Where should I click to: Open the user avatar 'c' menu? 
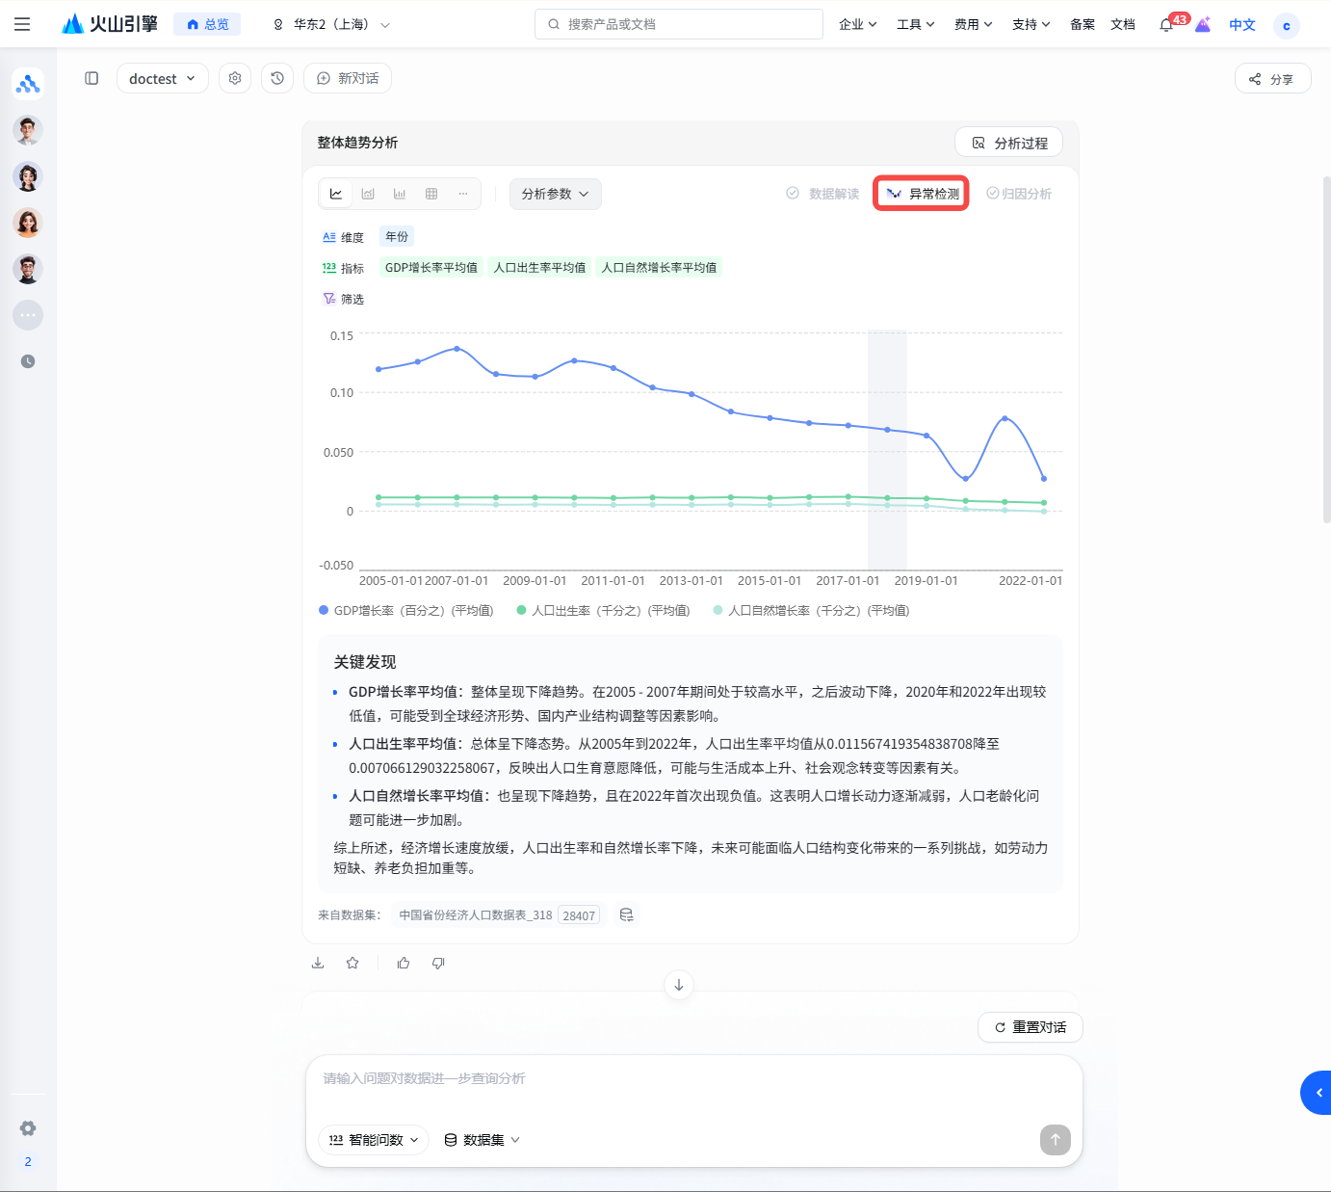1286,26
